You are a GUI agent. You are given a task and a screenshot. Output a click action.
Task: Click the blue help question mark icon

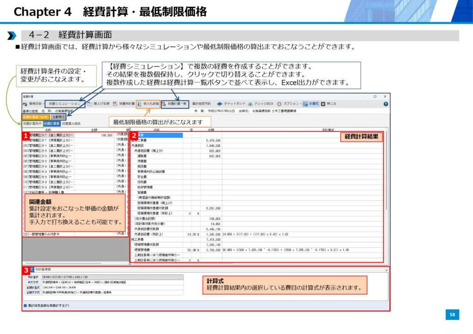386,104
